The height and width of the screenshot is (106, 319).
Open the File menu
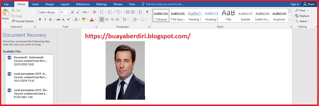(6, 4)
